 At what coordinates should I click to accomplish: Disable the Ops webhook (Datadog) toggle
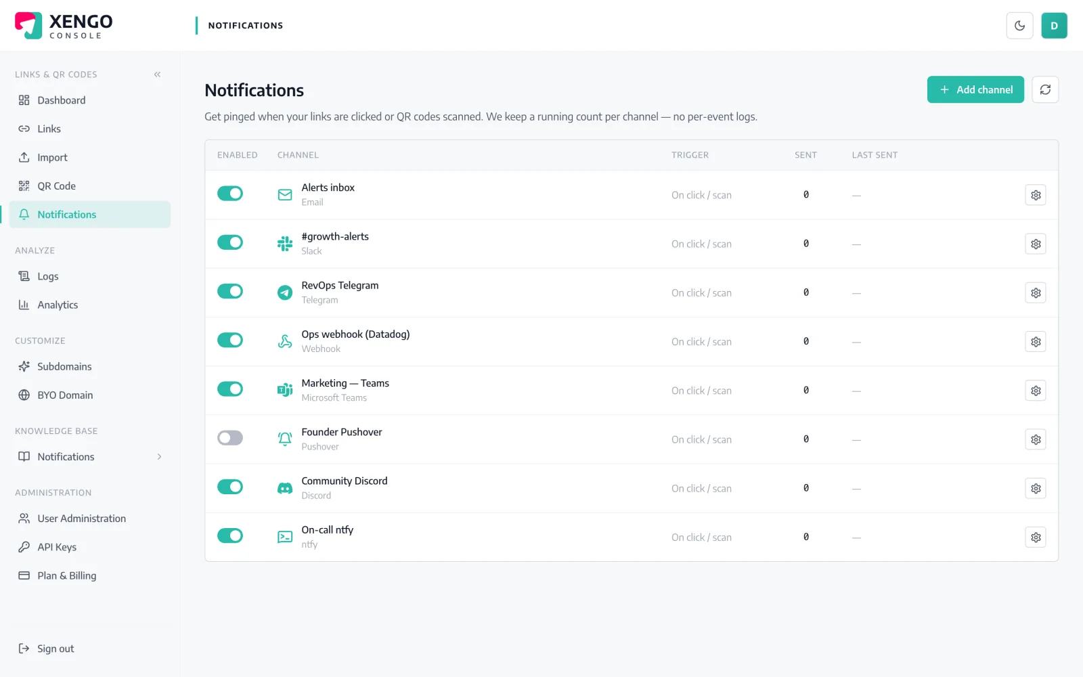pyautogui.click(x=230, y=340)
